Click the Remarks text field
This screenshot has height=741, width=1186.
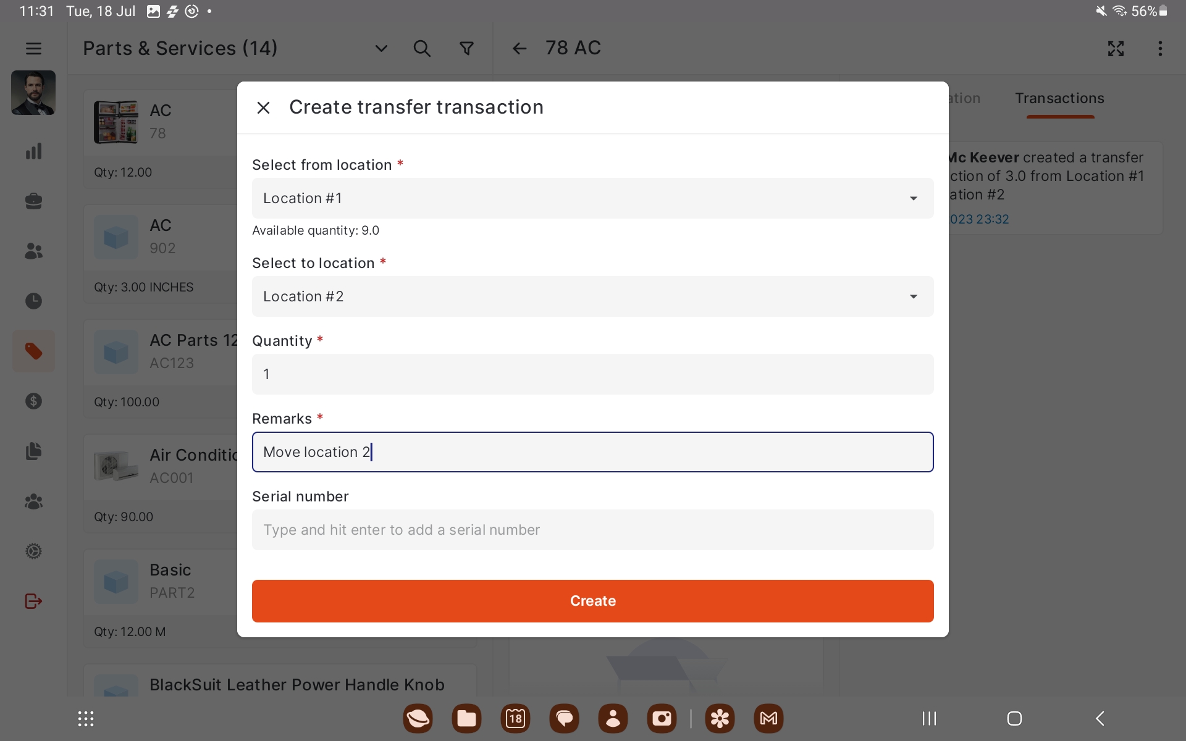click(592, 452)
